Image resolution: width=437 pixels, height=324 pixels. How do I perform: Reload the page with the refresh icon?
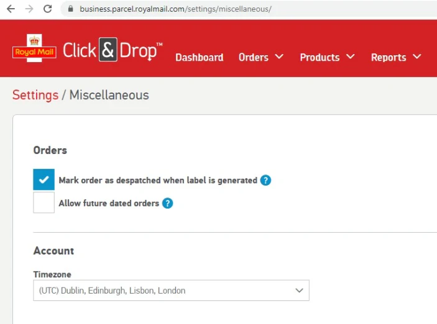47,9
